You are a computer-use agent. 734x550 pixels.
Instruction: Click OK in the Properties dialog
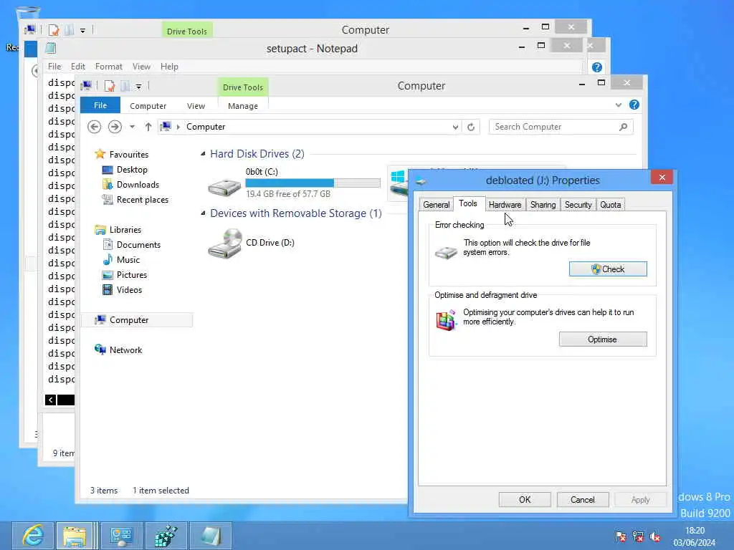[525, 499]
